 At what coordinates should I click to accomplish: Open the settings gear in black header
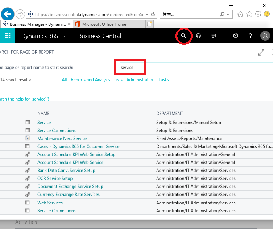(236, 36)
